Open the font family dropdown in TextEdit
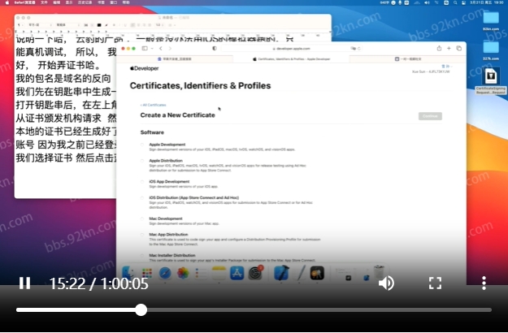508x333 pixels. 40,25
